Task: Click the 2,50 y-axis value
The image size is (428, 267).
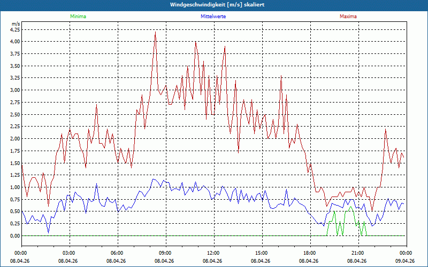Action: (x=16, y=114)
